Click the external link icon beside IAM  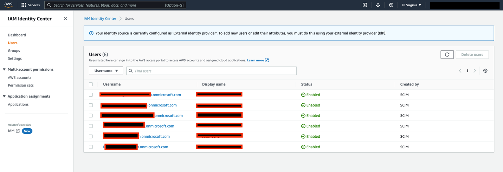(18, 131)
